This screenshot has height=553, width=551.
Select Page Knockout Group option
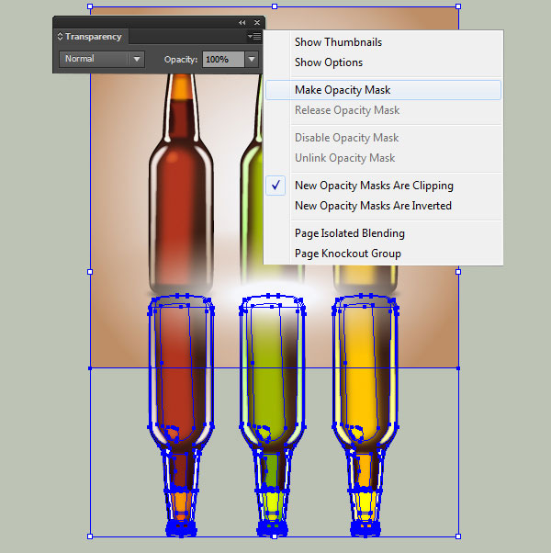348,254
